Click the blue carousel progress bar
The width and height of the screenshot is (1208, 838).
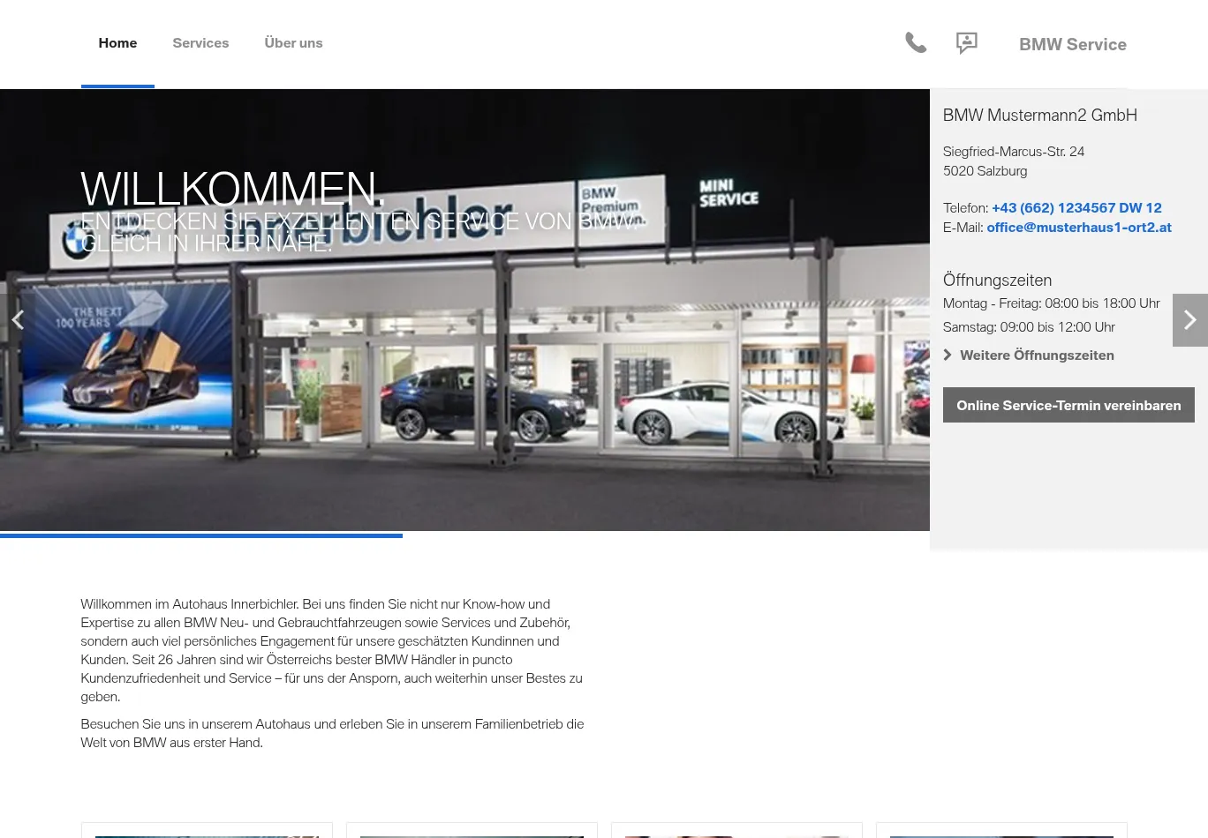[201, 535]
